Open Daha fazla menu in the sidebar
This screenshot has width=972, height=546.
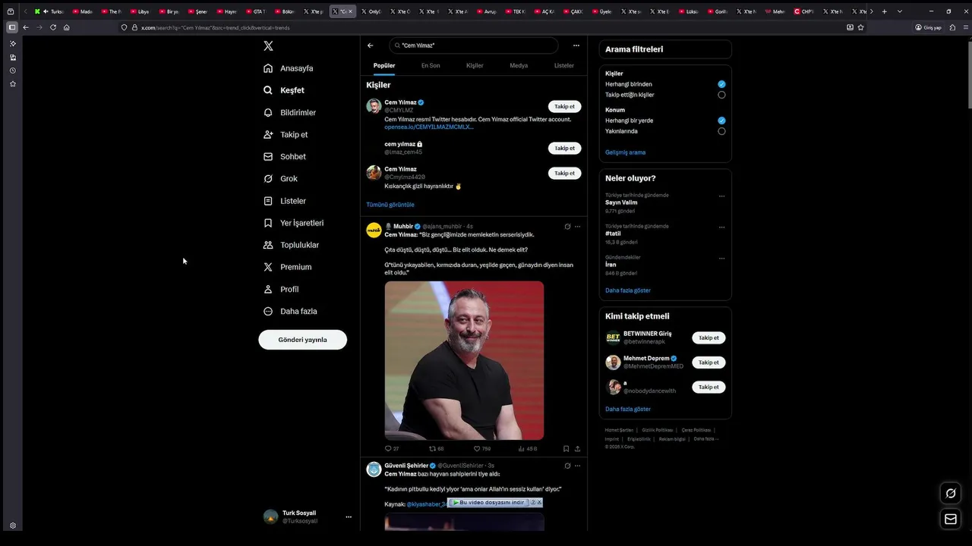click(290, 311)
